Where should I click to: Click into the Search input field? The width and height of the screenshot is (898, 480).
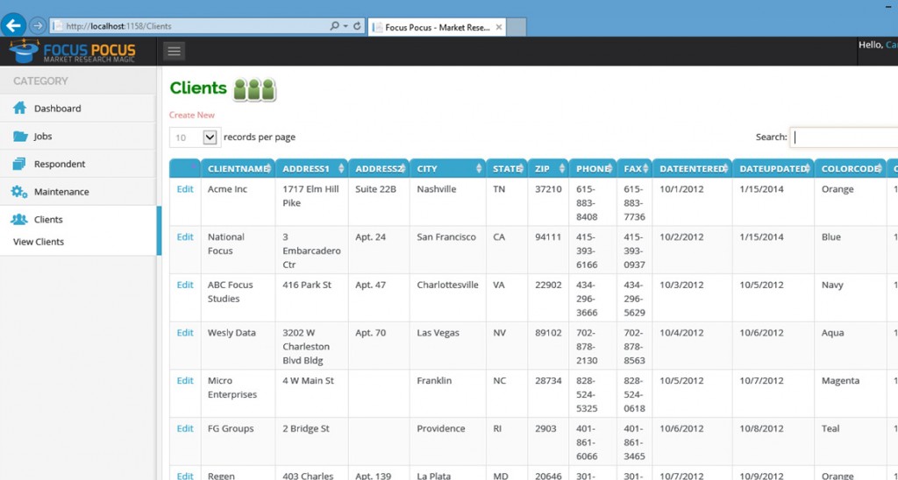coord(844,138)
